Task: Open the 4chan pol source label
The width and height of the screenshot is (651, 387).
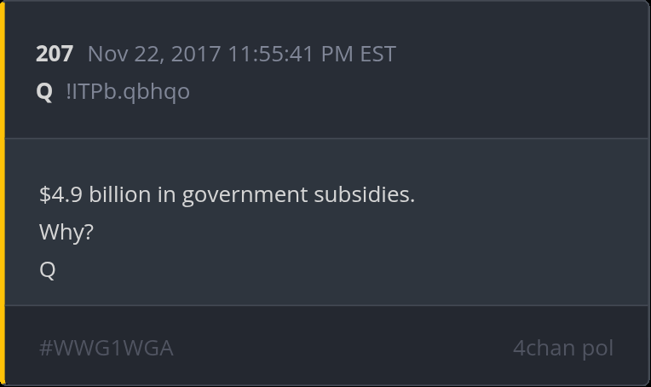Action: (x=563, y=348)
